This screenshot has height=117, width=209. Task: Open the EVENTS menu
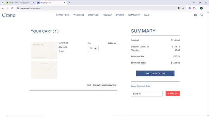pos(120,15)
